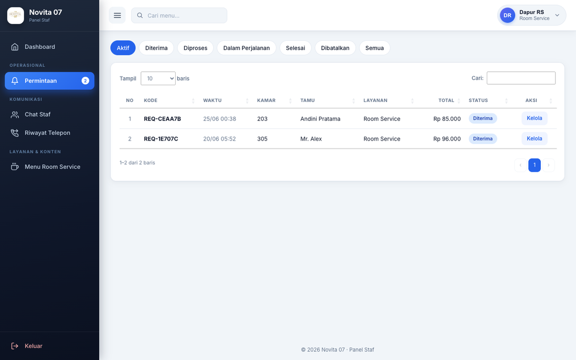
Task: Switch to the Selesai filter tab
Action: pos(295,48)
